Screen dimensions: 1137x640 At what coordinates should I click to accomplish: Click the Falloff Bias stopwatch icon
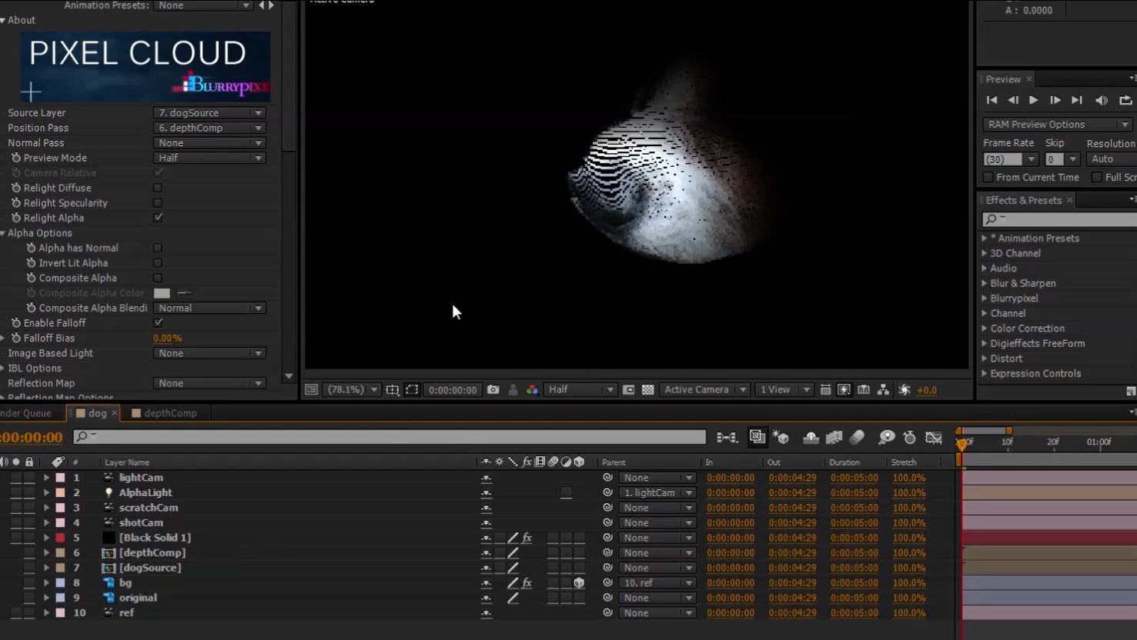point(15,338)
